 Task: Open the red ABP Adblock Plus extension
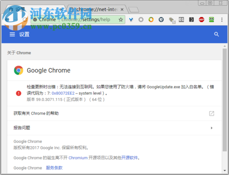(202, 20)
